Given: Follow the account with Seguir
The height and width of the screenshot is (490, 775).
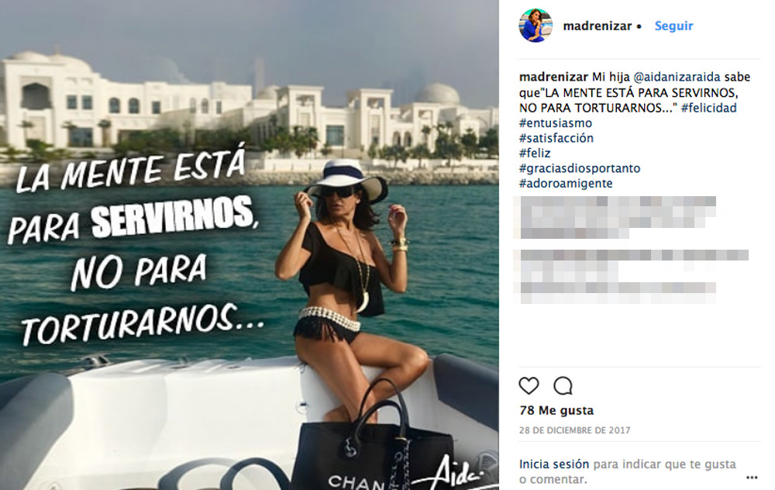Looking at the screenshot, I should pyautogui.click(x=673, y=26).
